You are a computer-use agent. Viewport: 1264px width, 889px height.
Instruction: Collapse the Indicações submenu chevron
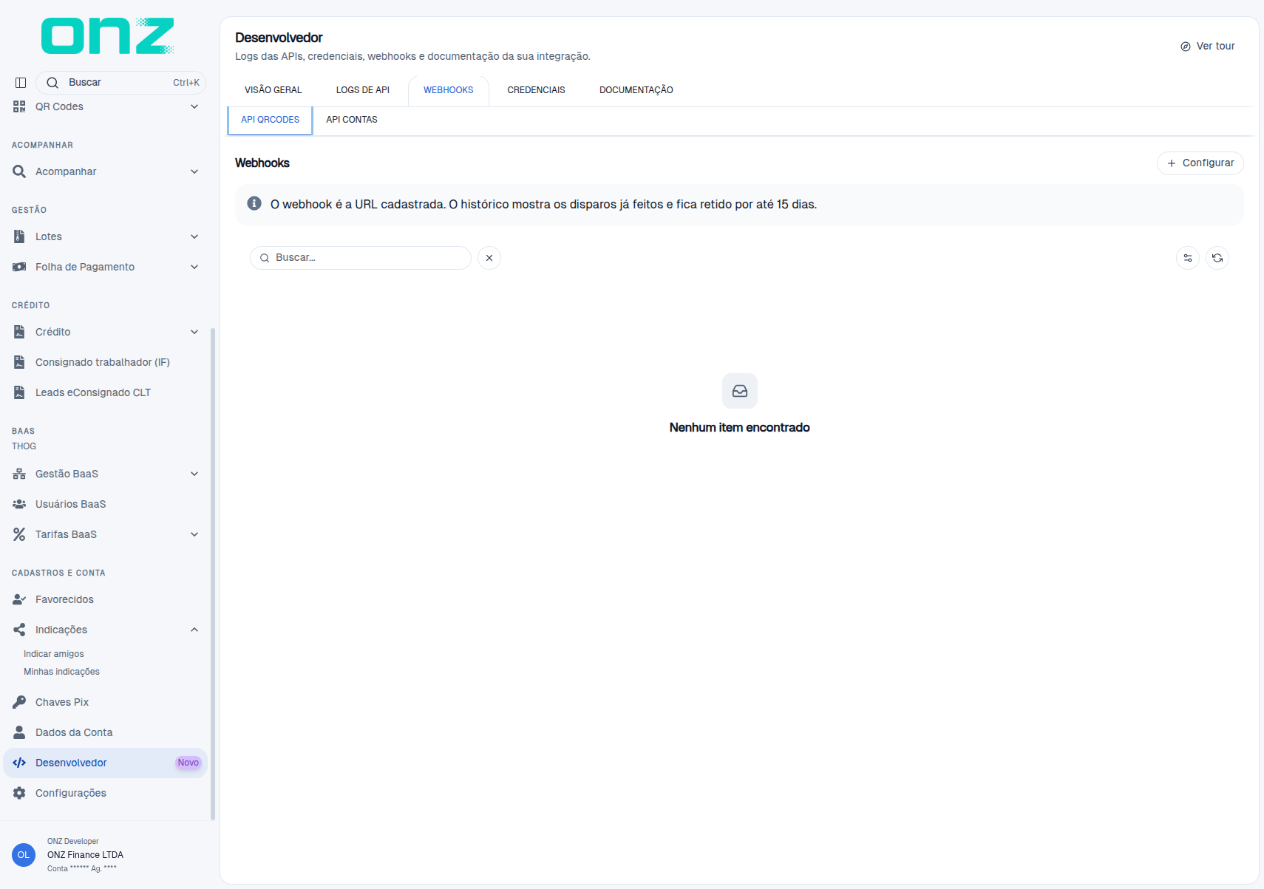click(194, 630)
